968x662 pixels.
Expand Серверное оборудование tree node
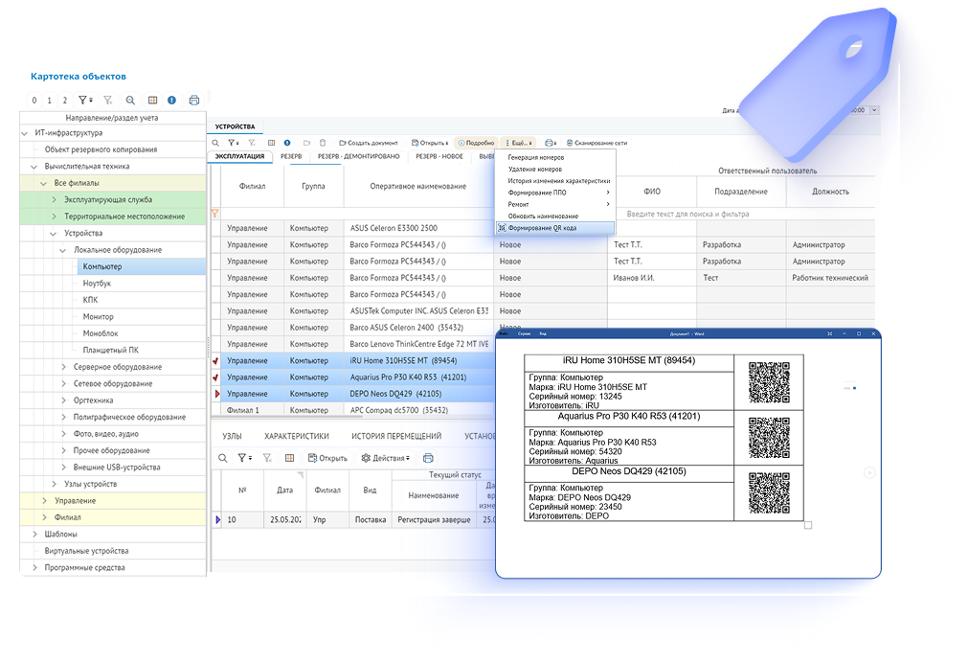coord(63,367)
